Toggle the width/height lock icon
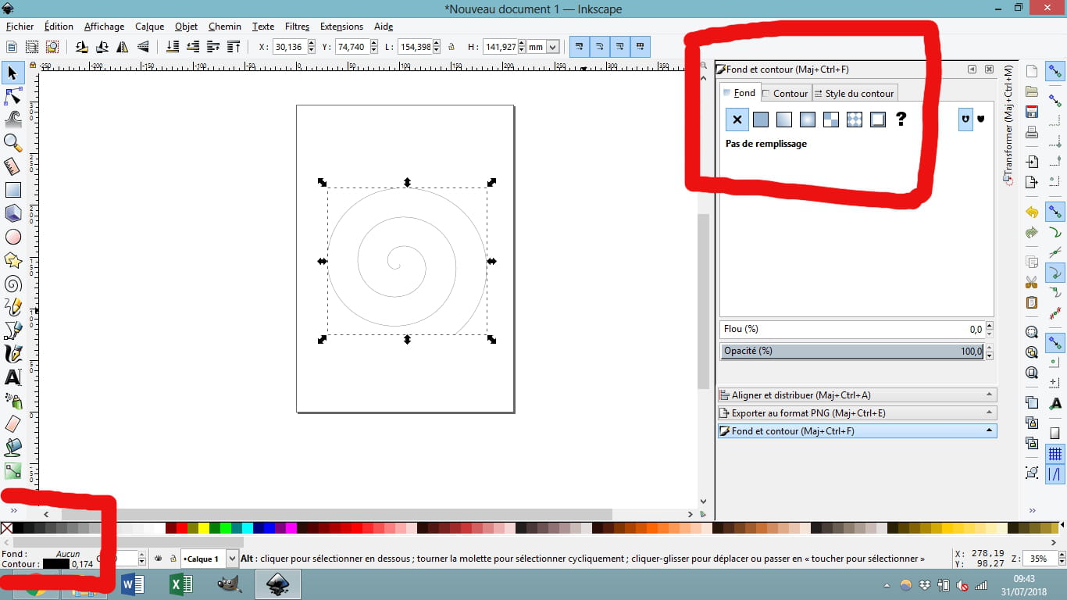1067x600 pixels. pyautogui.click(x=452, y=48)
